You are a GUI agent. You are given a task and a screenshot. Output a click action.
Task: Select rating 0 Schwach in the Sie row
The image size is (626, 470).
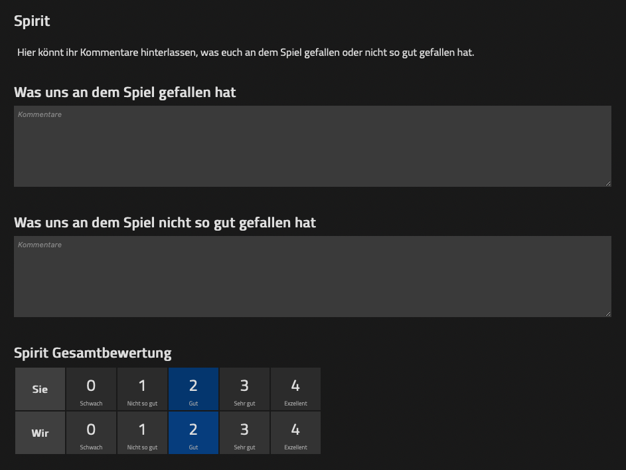coord(91,388)
